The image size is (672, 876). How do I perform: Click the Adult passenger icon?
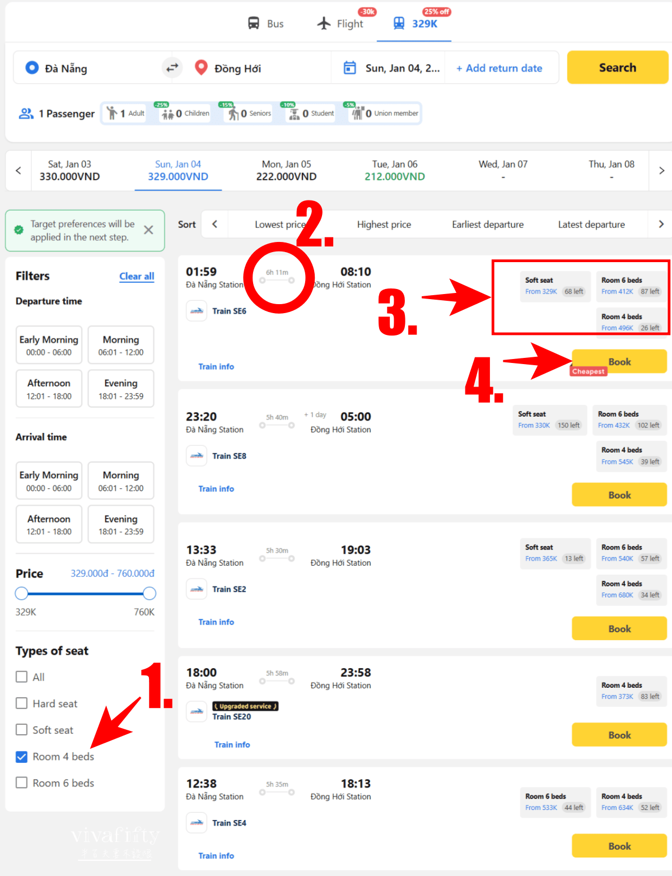pos(112,113)
